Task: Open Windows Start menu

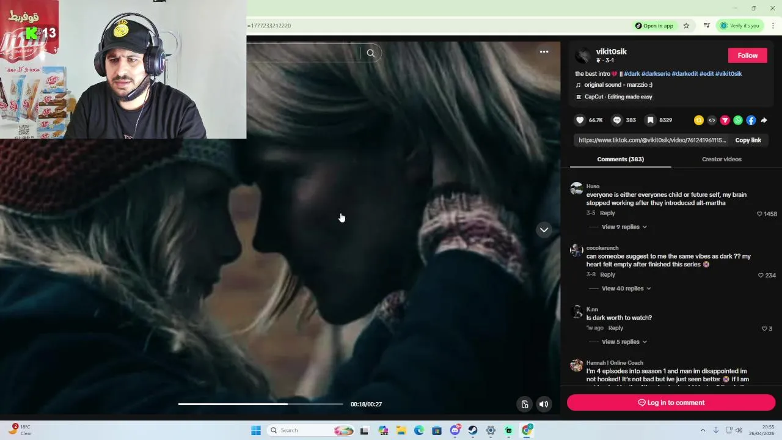Action: pos(256,430)
